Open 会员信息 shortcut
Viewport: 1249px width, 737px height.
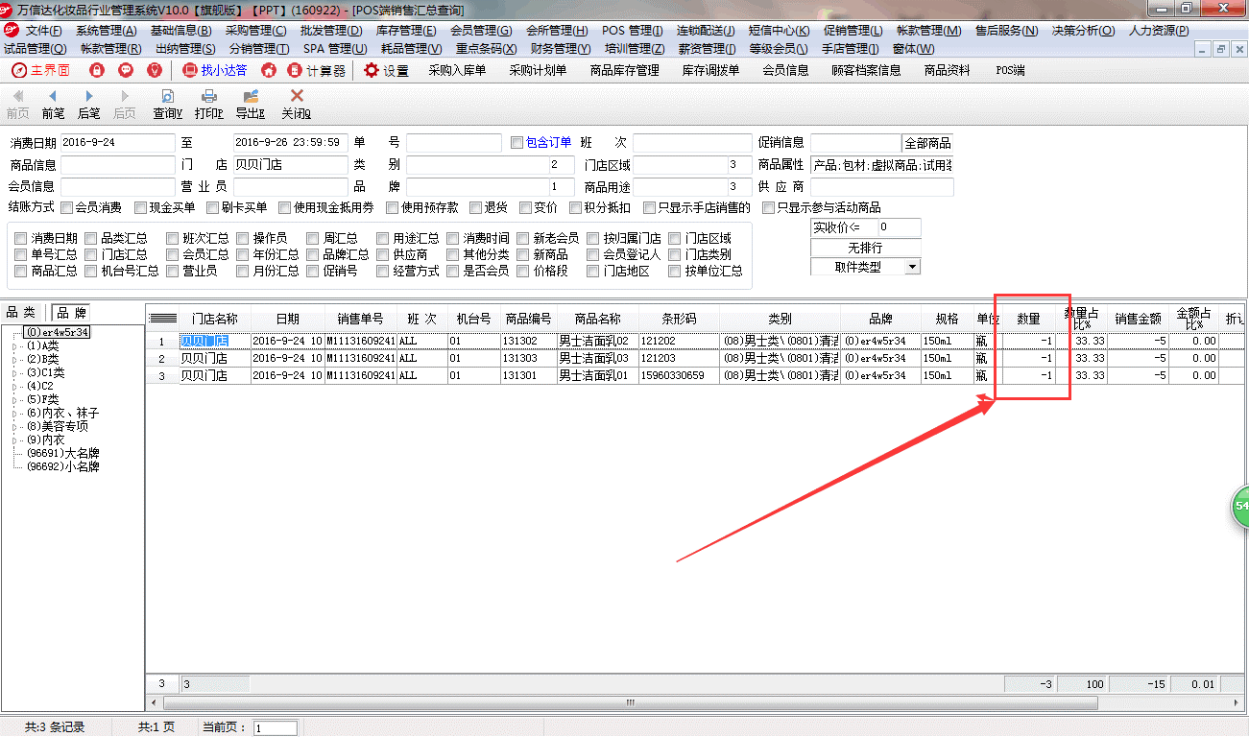click(785, 70)
